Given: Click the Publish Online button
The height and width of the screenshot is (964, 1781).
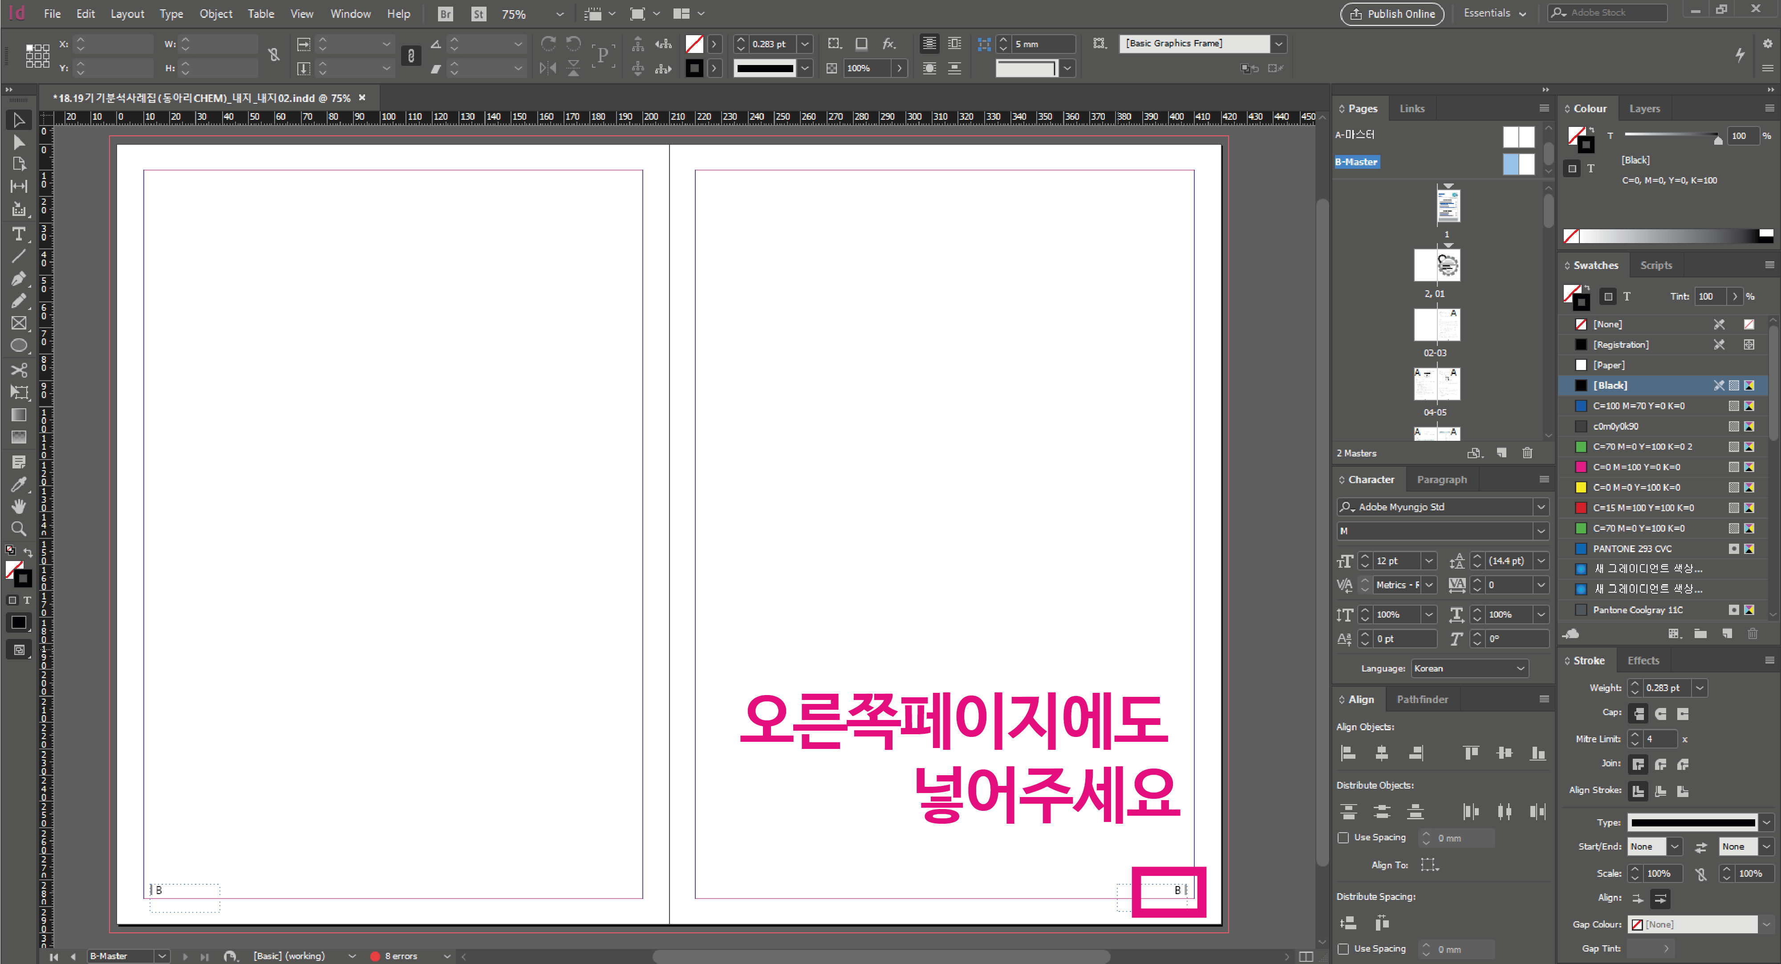Looking at the screenshot, I should (x=1392, y=14).
